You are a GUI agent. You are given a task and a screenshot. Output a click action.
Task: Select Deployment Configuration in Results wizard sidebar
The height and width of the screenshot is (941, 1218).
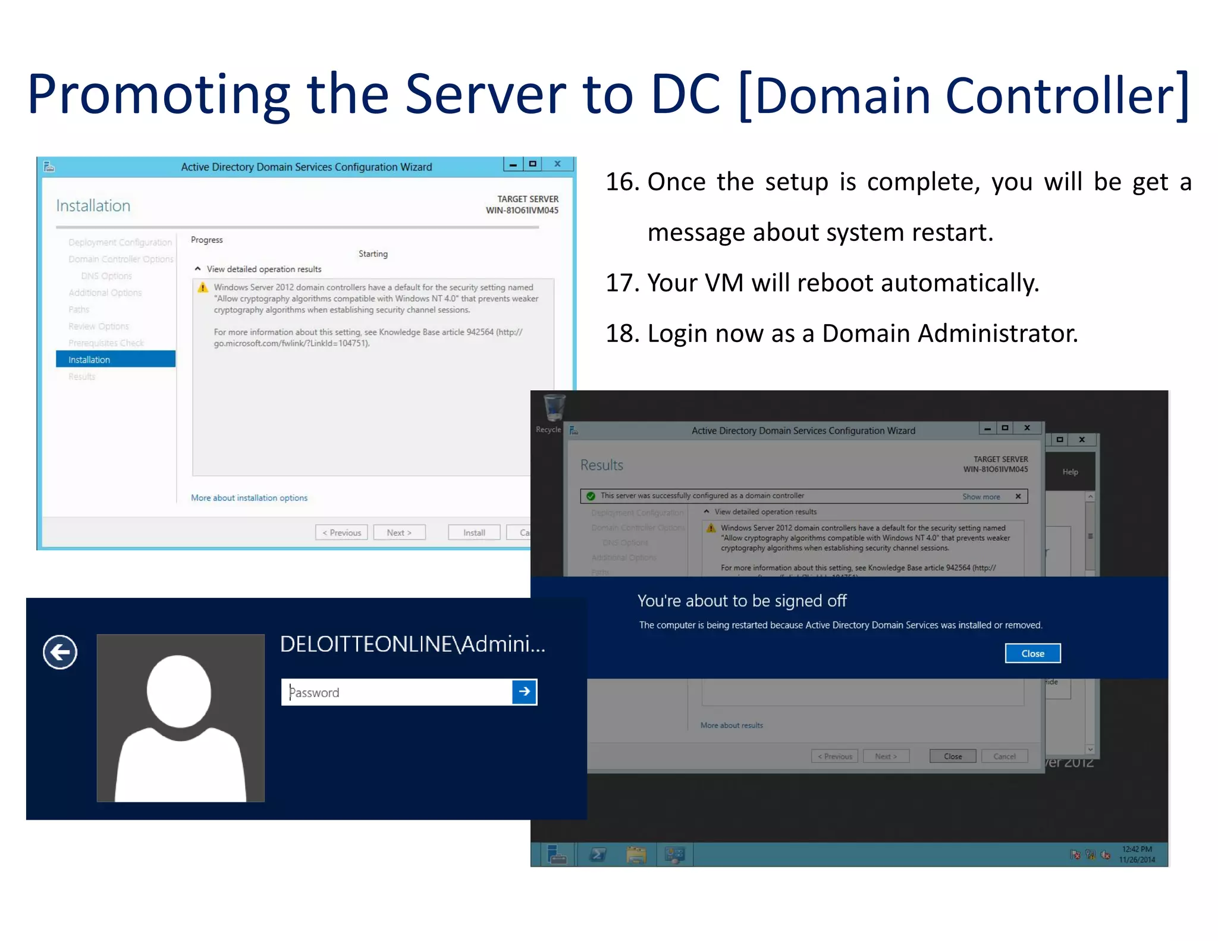point(637,513)
